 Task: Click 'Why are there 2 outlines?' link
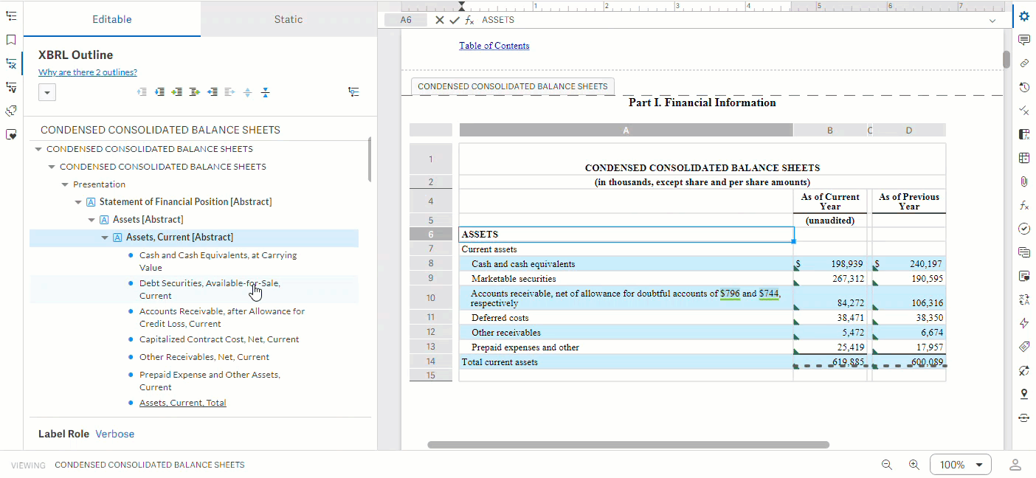88,72
